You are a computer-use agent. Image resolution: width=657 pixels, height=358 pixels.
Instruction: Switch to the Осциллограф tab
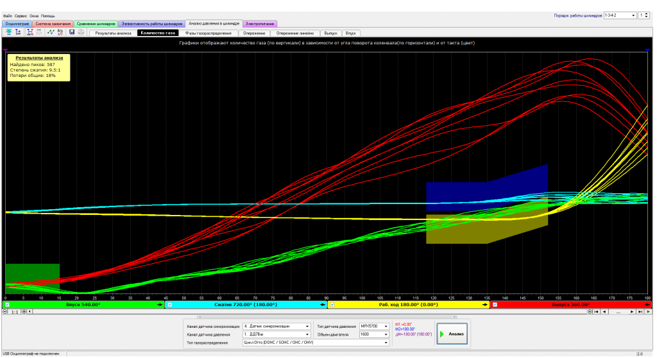coord(17,24)
